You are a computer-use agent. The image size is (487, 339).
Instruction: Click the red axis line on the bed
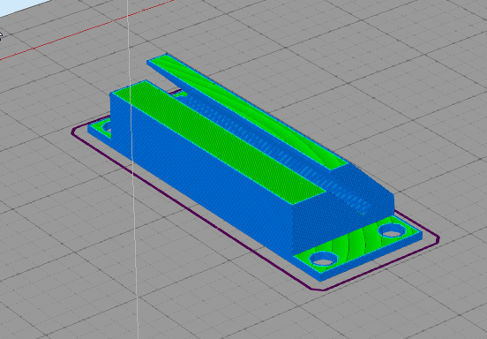[x=87, y=30]
